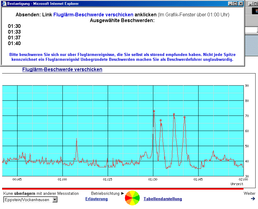Maximize the Bestaetigung window

235,3
